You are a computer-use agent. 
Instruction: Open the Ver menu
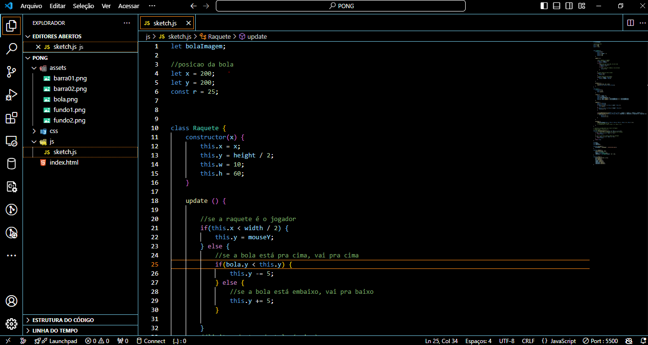106,6
